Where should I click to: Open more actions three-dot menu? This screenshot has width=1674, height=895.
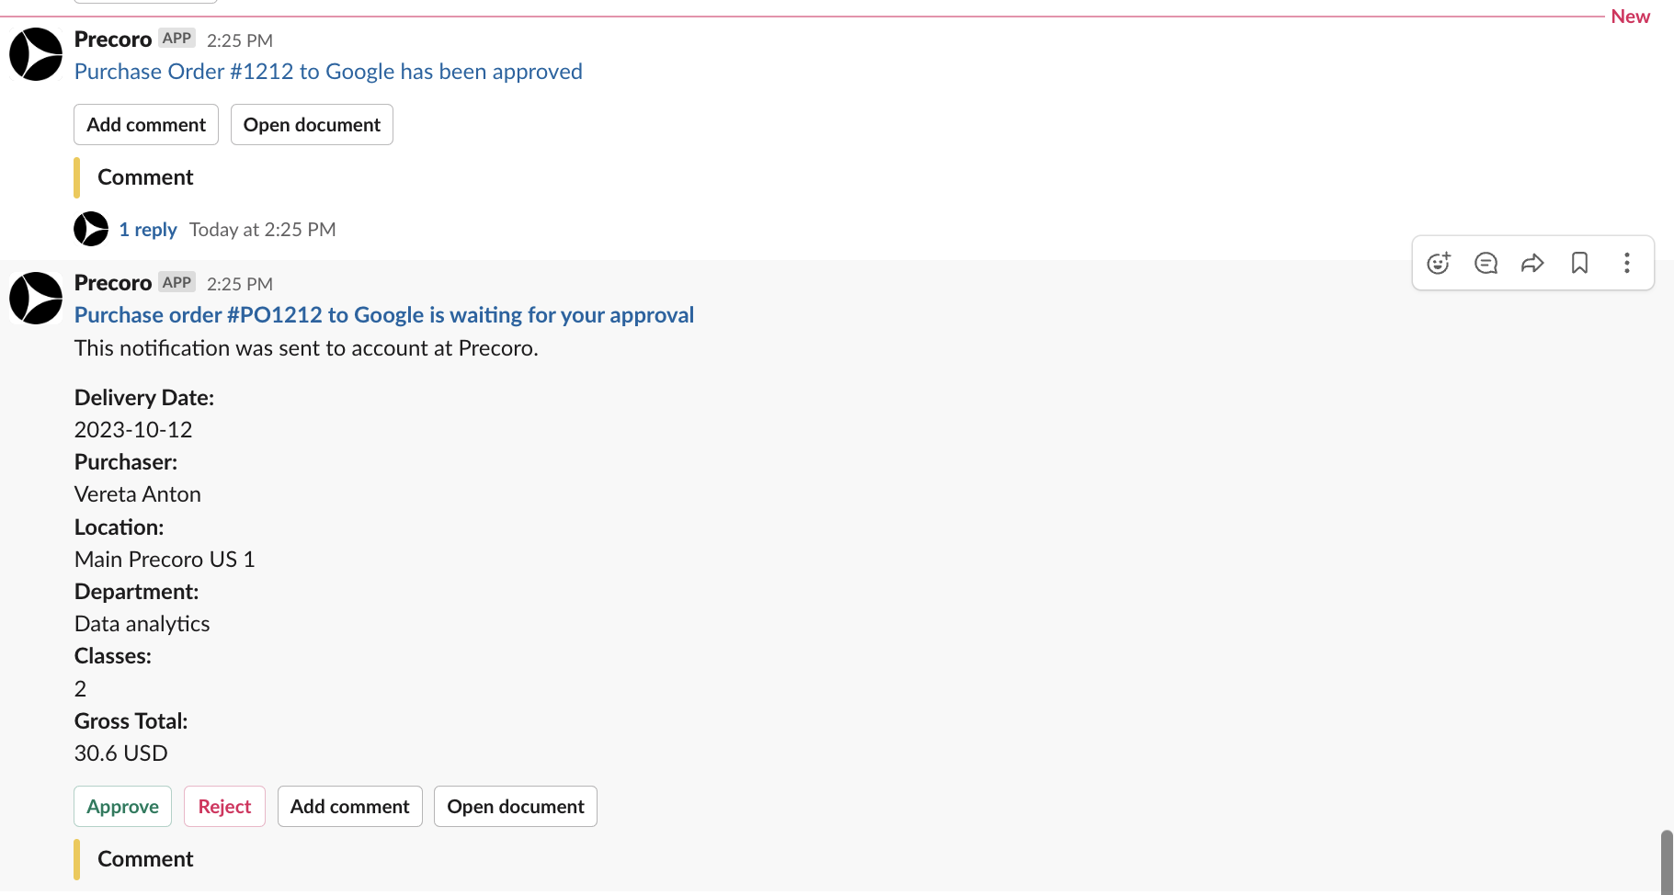point(1626,263)
